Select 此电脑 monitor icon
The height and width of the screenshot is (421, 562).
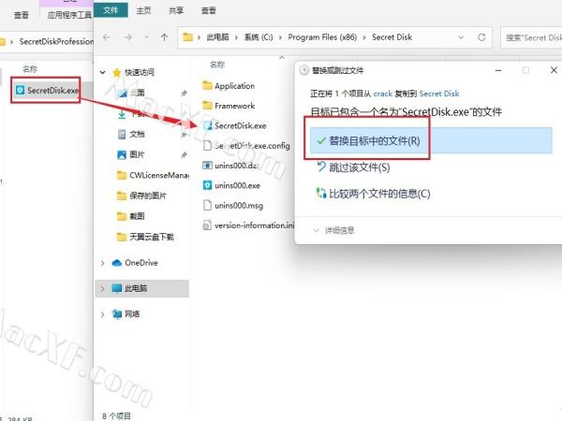tap(117, 288)
